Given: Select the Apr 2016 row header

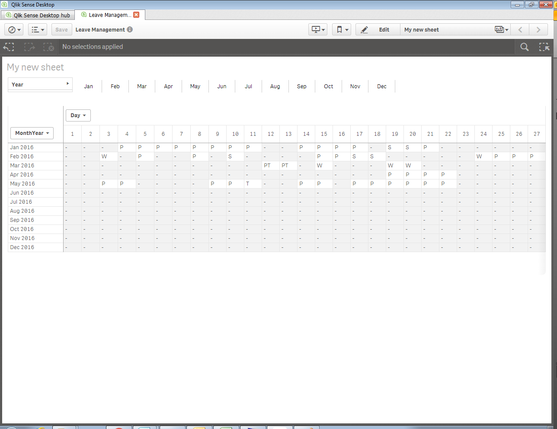Looking at the screenshot, I should click(x=35, y=175).
